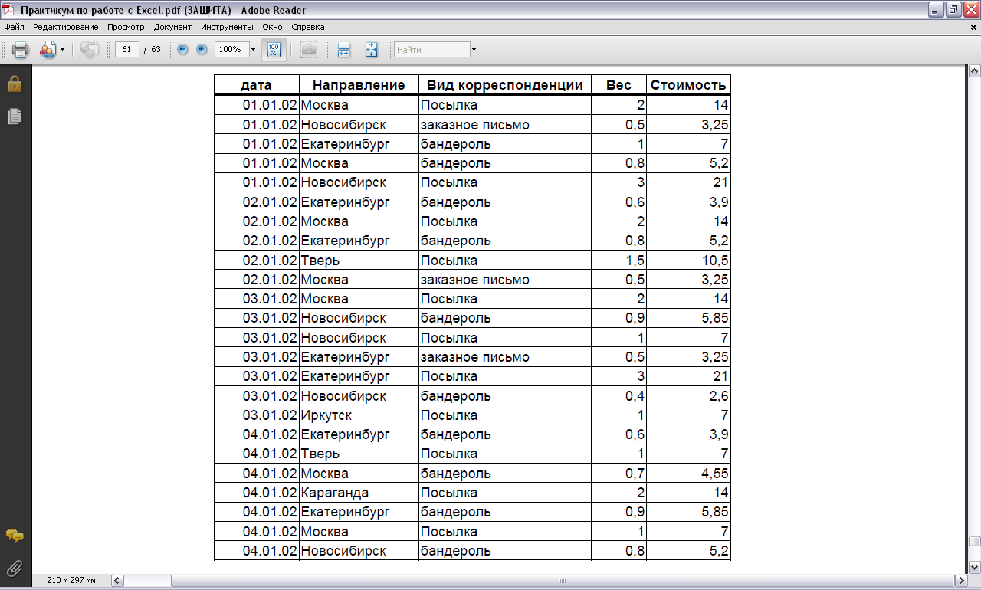Screen dimensions: 981x590
Task: Toggle the actual size 100% icon
Action: click(x=274, y=50)
